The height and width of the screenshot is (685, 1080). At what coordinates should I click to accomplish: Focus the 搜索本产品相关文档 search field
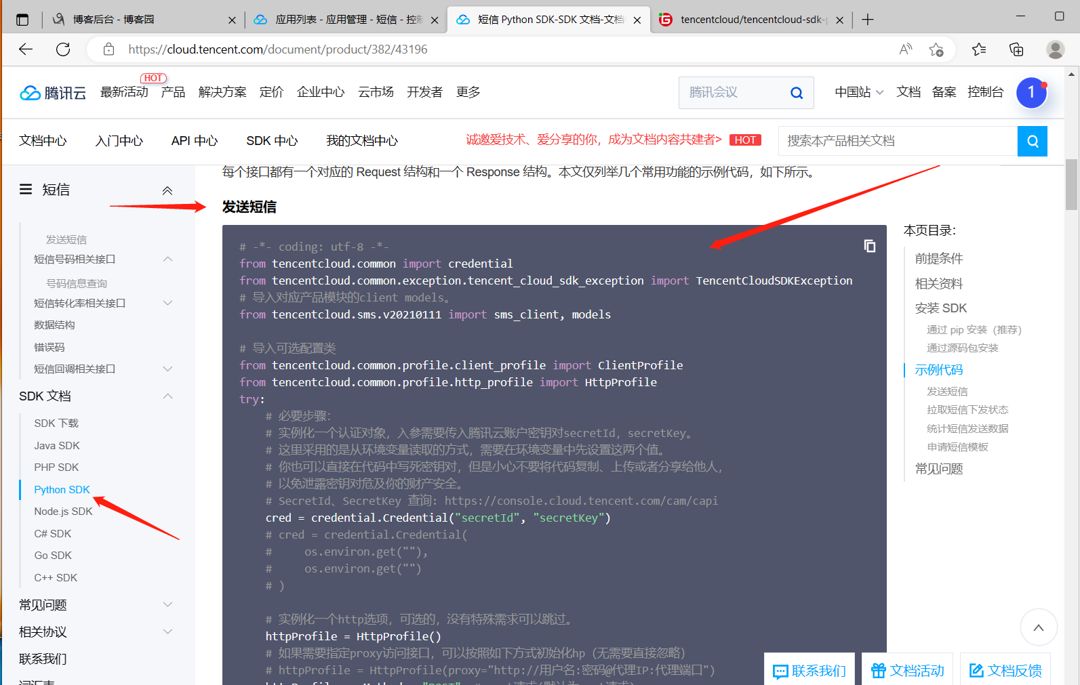click(898, 141)
